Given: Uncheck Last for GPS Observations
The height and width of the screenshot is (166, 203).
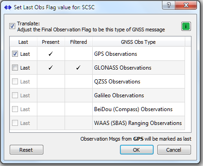Looking at the screenshot, I should pyautogui.click(x=15, y=54).
